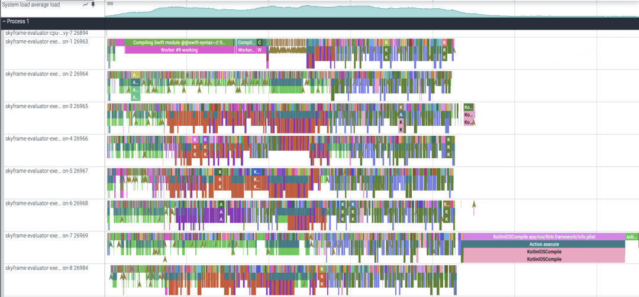The image size is (639, 297).
Task: Select the skyframe-evaluator-exe... on-6 26968 track label
Action: click(x=47, y=203)
